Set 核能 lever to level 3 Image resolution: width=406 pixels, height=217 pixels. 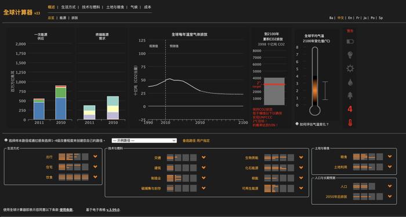click(x=283, y=178)
